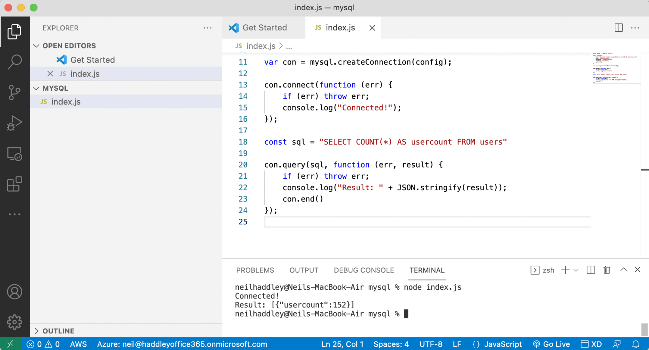Open the Remote Explorer view
649x350 pixels.
(x=14, y=154)
